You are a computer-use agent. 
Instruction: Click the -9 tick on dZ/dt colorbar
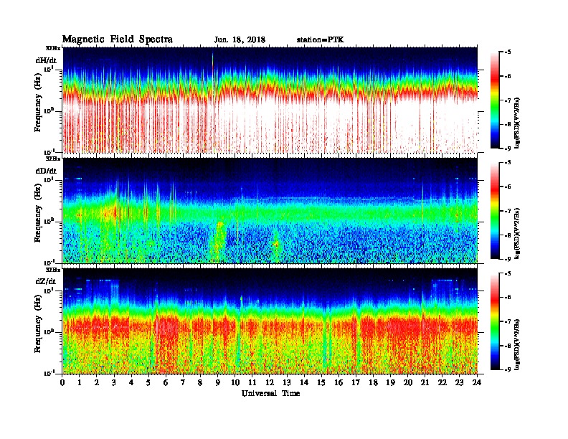[x=508, y=369]
